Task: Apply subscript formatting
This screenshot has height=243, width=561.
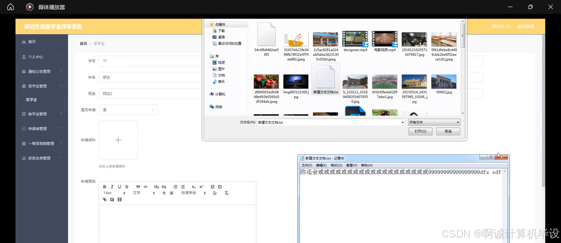Action: [x=194, y=187]
